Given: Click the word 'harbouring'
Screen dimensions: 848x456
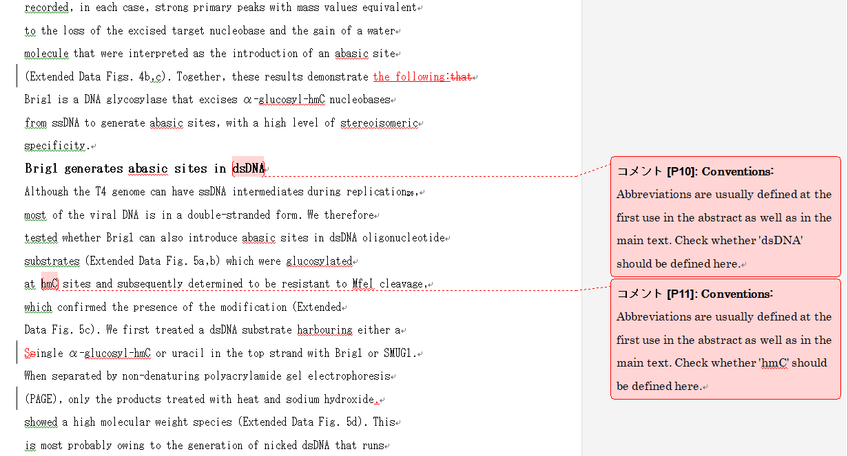Looking at the screenshot, I should 324,329.
